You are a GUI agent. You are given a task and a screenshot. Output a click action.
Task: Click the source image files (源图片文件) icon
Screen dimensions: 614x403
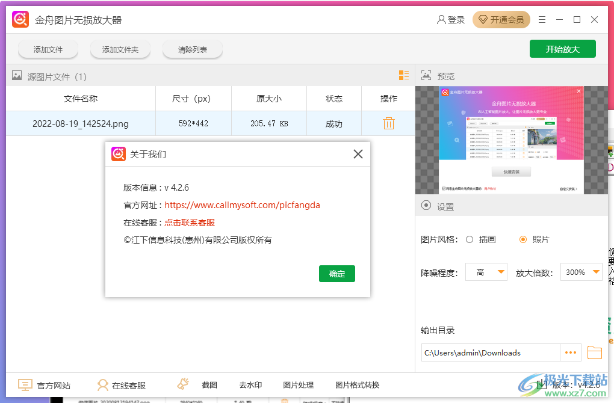pyautogui.click(x=17, y=76)
